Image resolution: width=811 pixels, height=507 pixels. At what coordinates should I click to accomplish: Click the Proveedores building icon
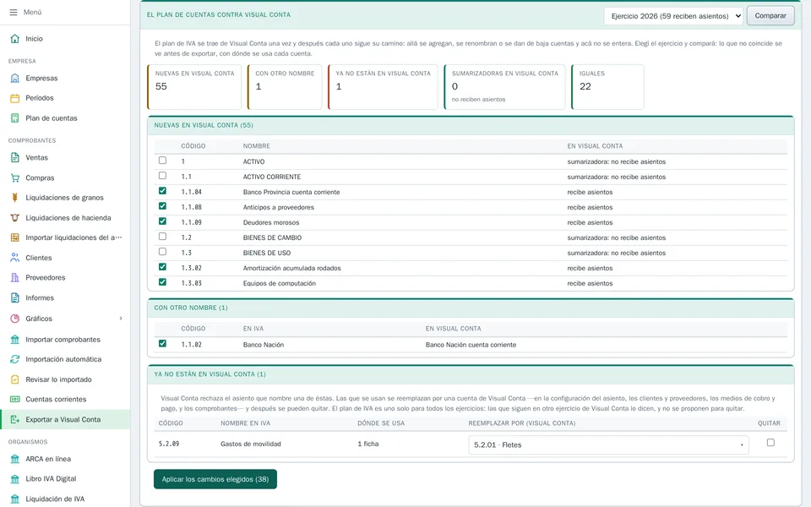[x=15, y=278]
